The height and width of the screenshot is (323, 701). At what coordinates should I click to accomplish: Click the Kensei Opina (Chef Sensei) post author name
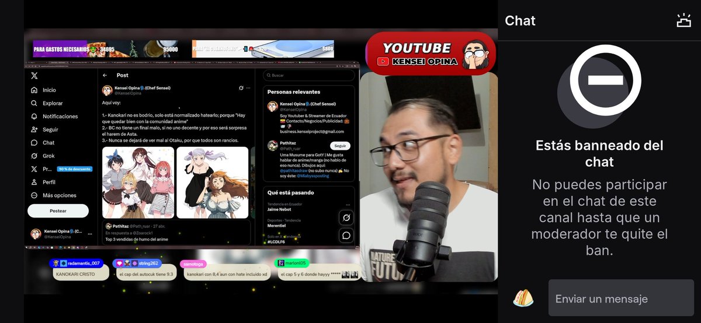(143, 87)
